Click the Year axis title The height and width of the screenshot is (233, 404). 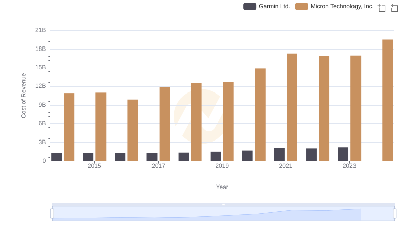(x=222, y=187)
